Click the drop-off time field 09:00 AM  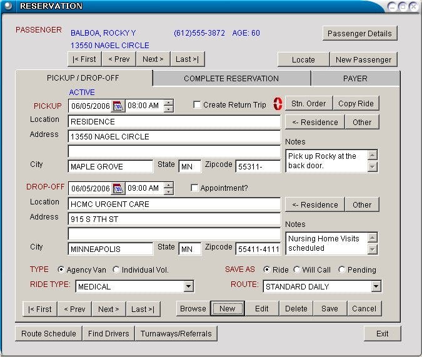pos(144,188)
